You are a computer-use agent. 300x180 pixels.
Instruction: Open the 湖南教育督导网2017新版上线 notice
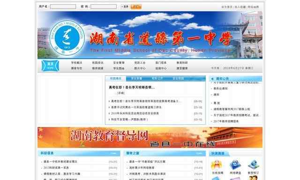pos(232,109)
